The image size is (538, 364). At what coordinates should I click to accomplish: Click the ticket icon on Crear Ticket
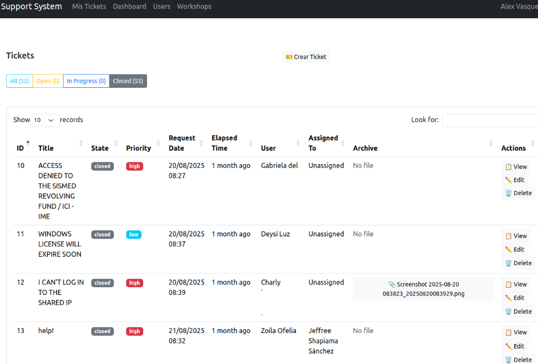289,57
